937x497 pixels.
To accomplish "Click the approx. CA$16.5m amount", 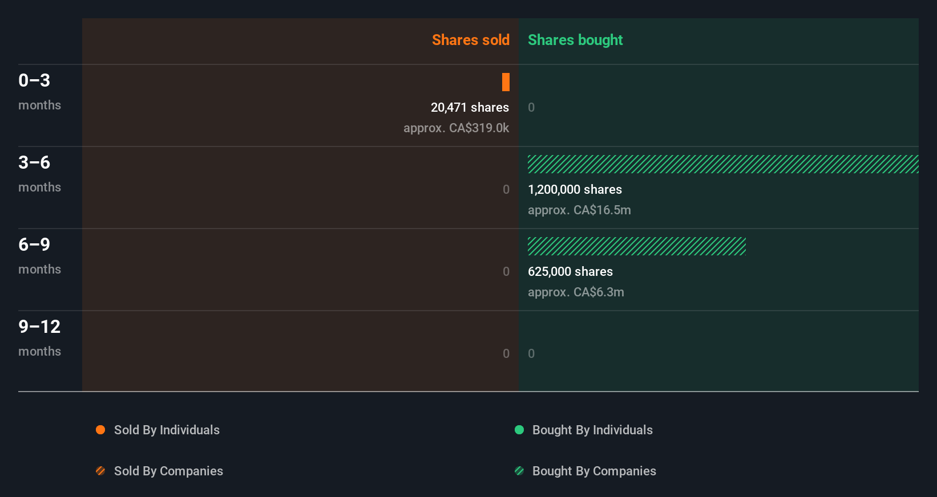I will (579, 210).
